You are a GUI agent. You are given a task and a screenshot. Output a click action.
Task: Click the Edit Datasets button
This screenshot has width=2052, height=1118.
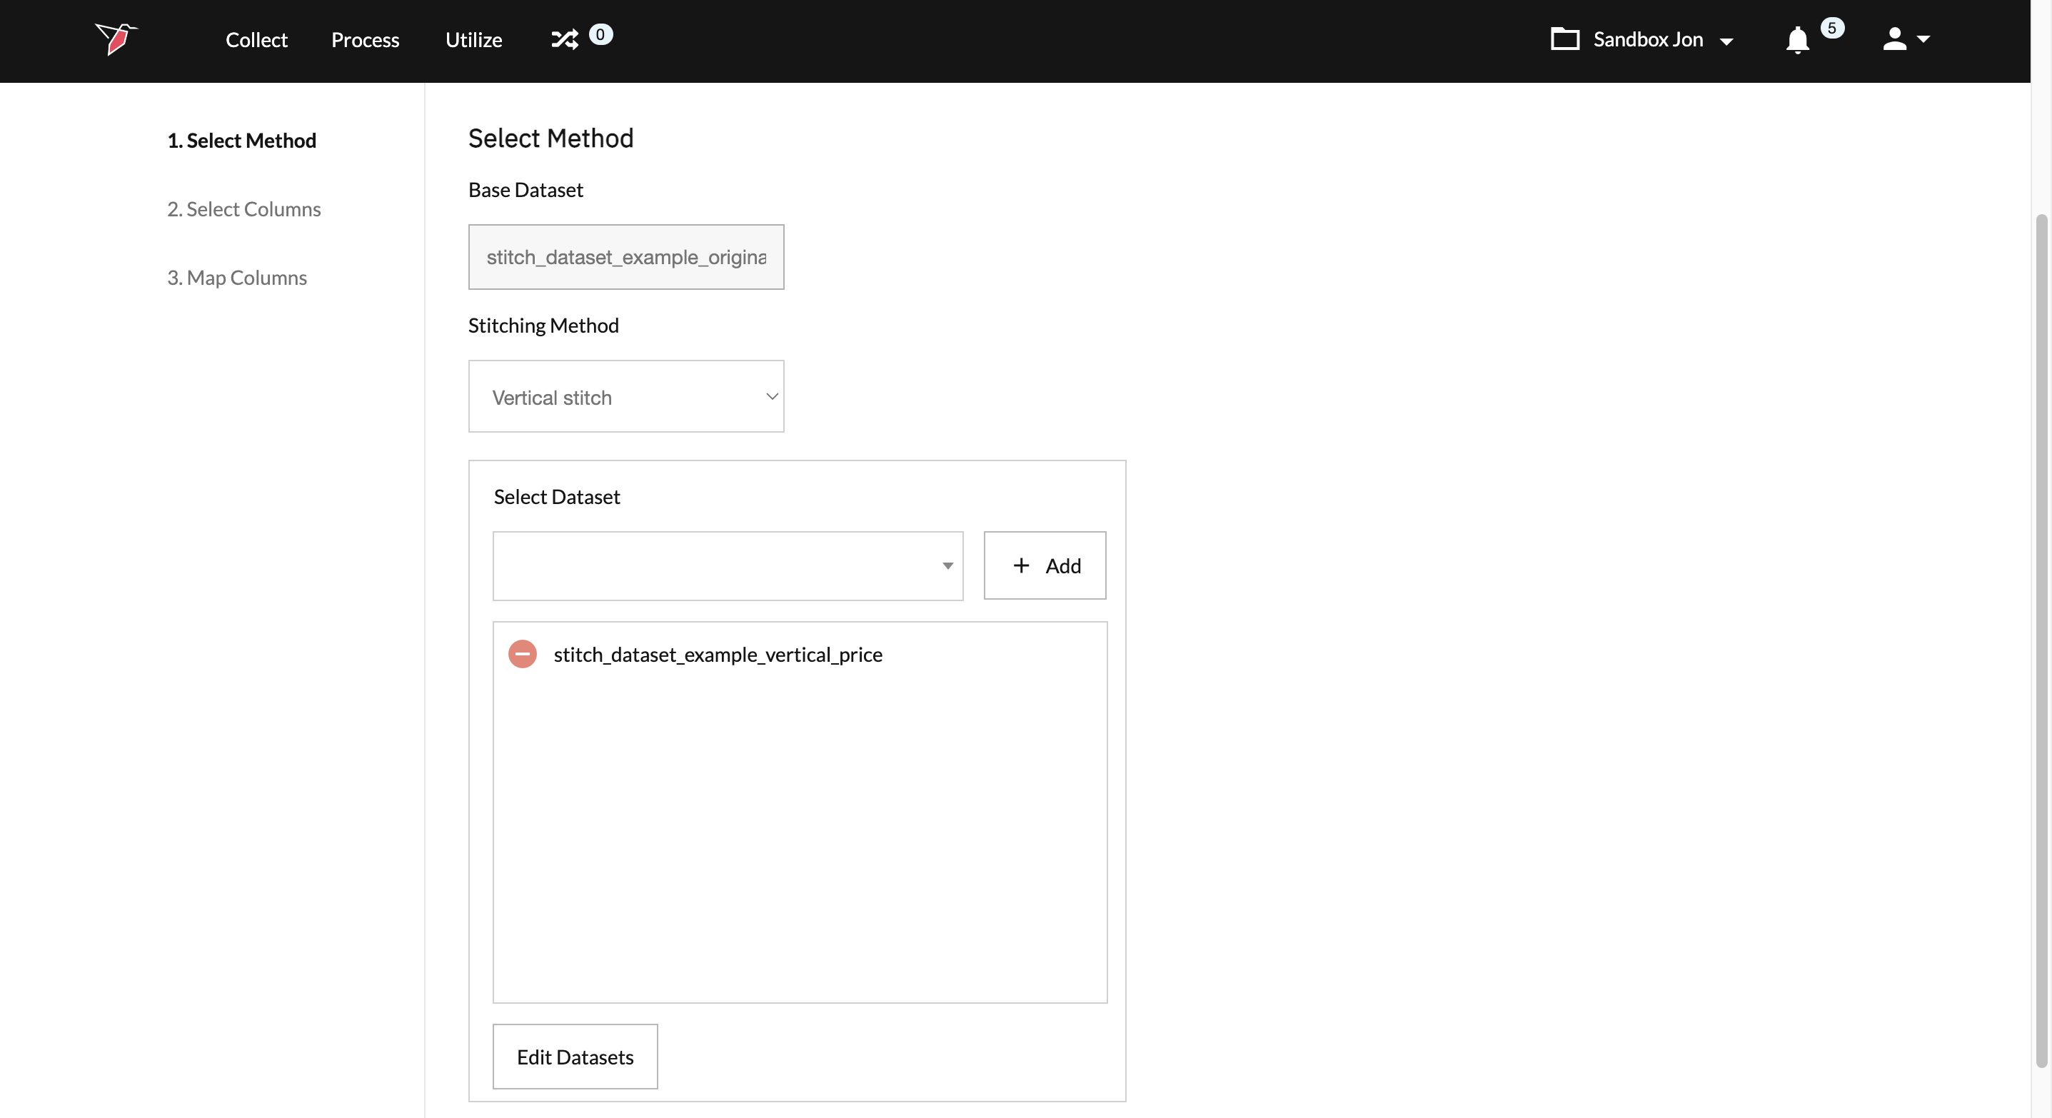pyautogui.click(x=574, y=1056)
